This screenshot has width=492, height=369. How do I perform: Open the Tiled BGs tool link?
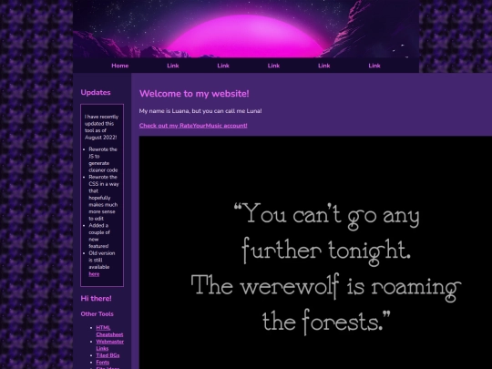click(x=108, y=355)
